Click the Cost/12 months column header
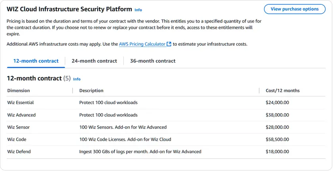This screenshot has width=333, height=172. click(283, 91)
